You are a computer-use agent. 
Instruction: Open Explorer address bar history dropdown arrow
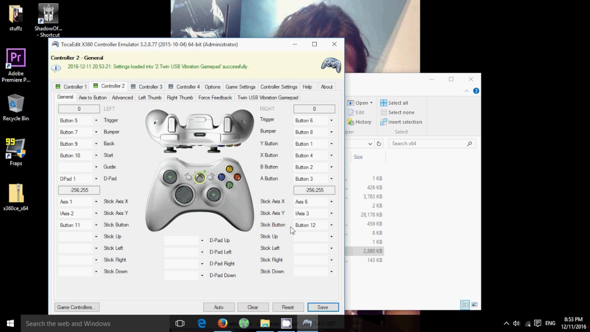click(x=370, y=143)
